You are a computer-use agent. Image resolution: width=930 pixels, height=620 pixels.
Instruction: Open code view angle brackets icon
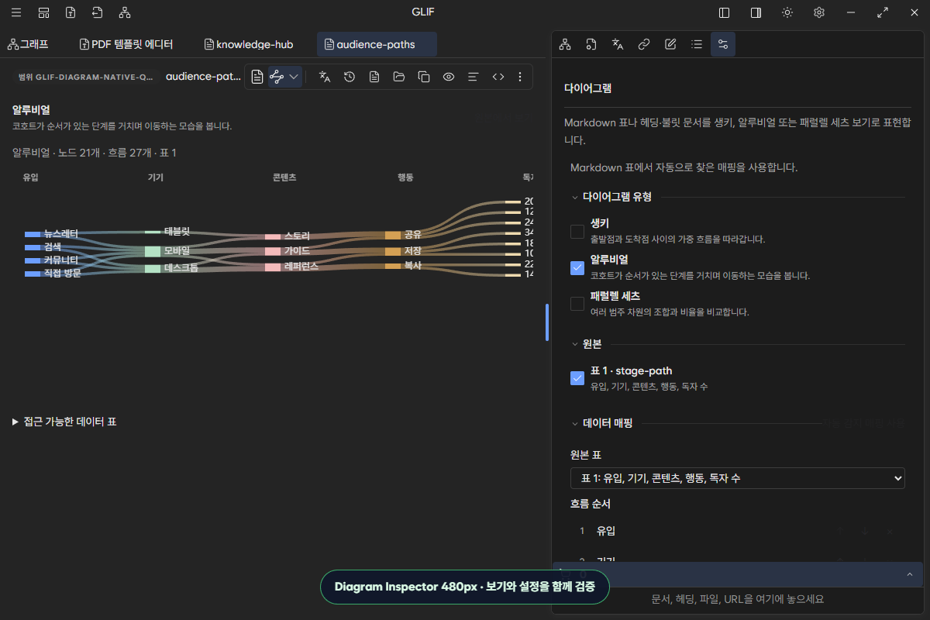click(x=498, y=77)
